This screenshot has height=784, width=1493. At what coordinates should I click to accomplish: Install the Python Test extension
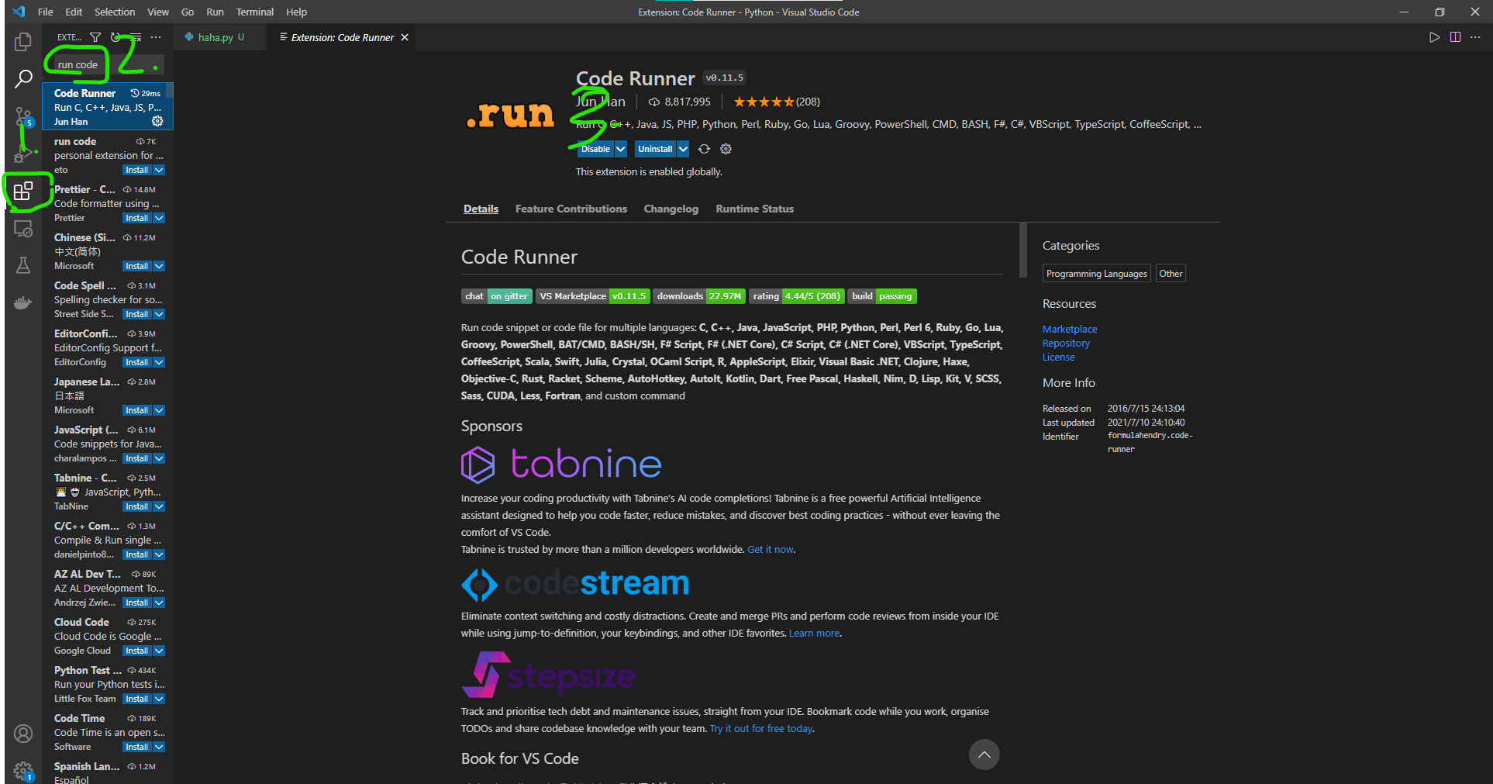point(136,699)
